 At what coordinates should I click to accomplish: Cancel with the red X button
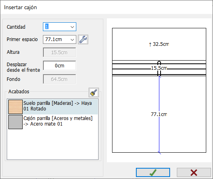click(194, 173)
